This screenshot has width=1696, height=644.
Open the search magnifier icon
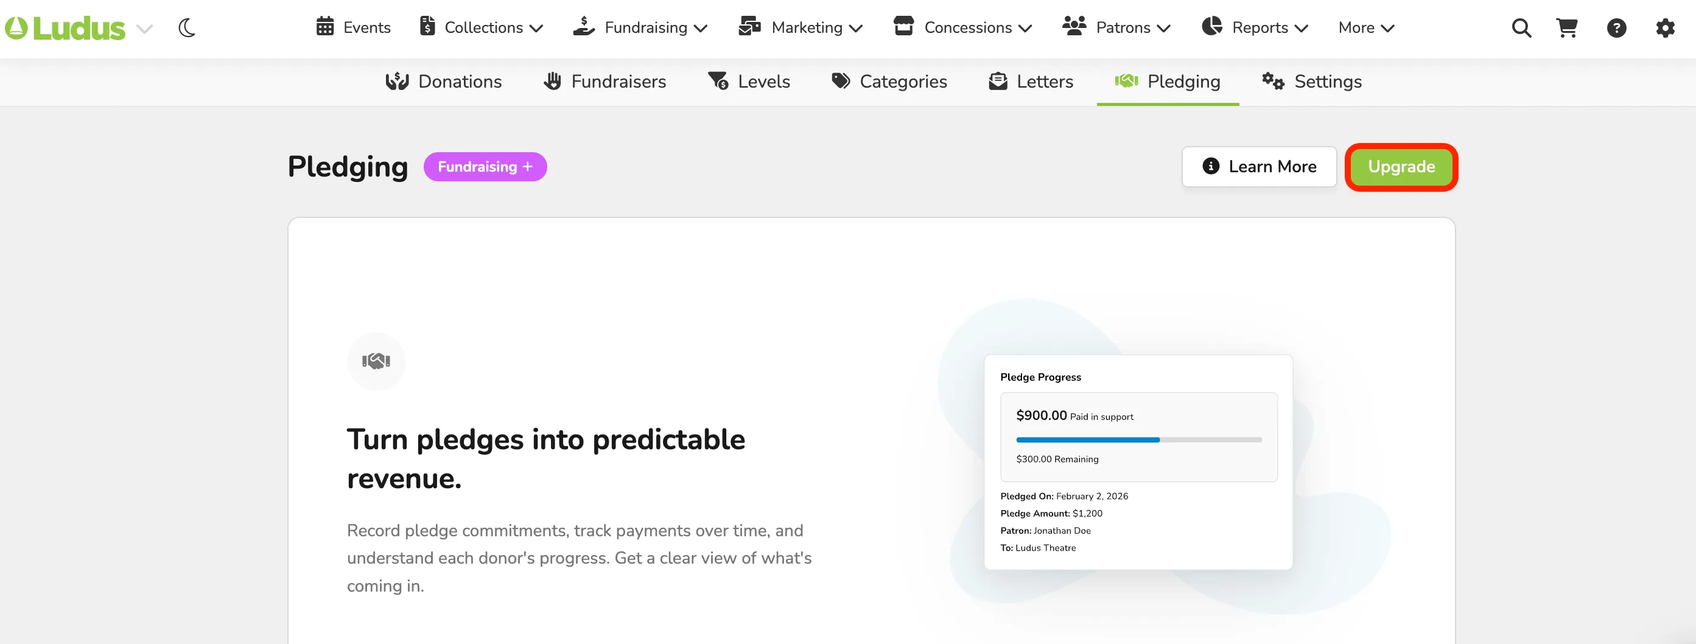1521,29
